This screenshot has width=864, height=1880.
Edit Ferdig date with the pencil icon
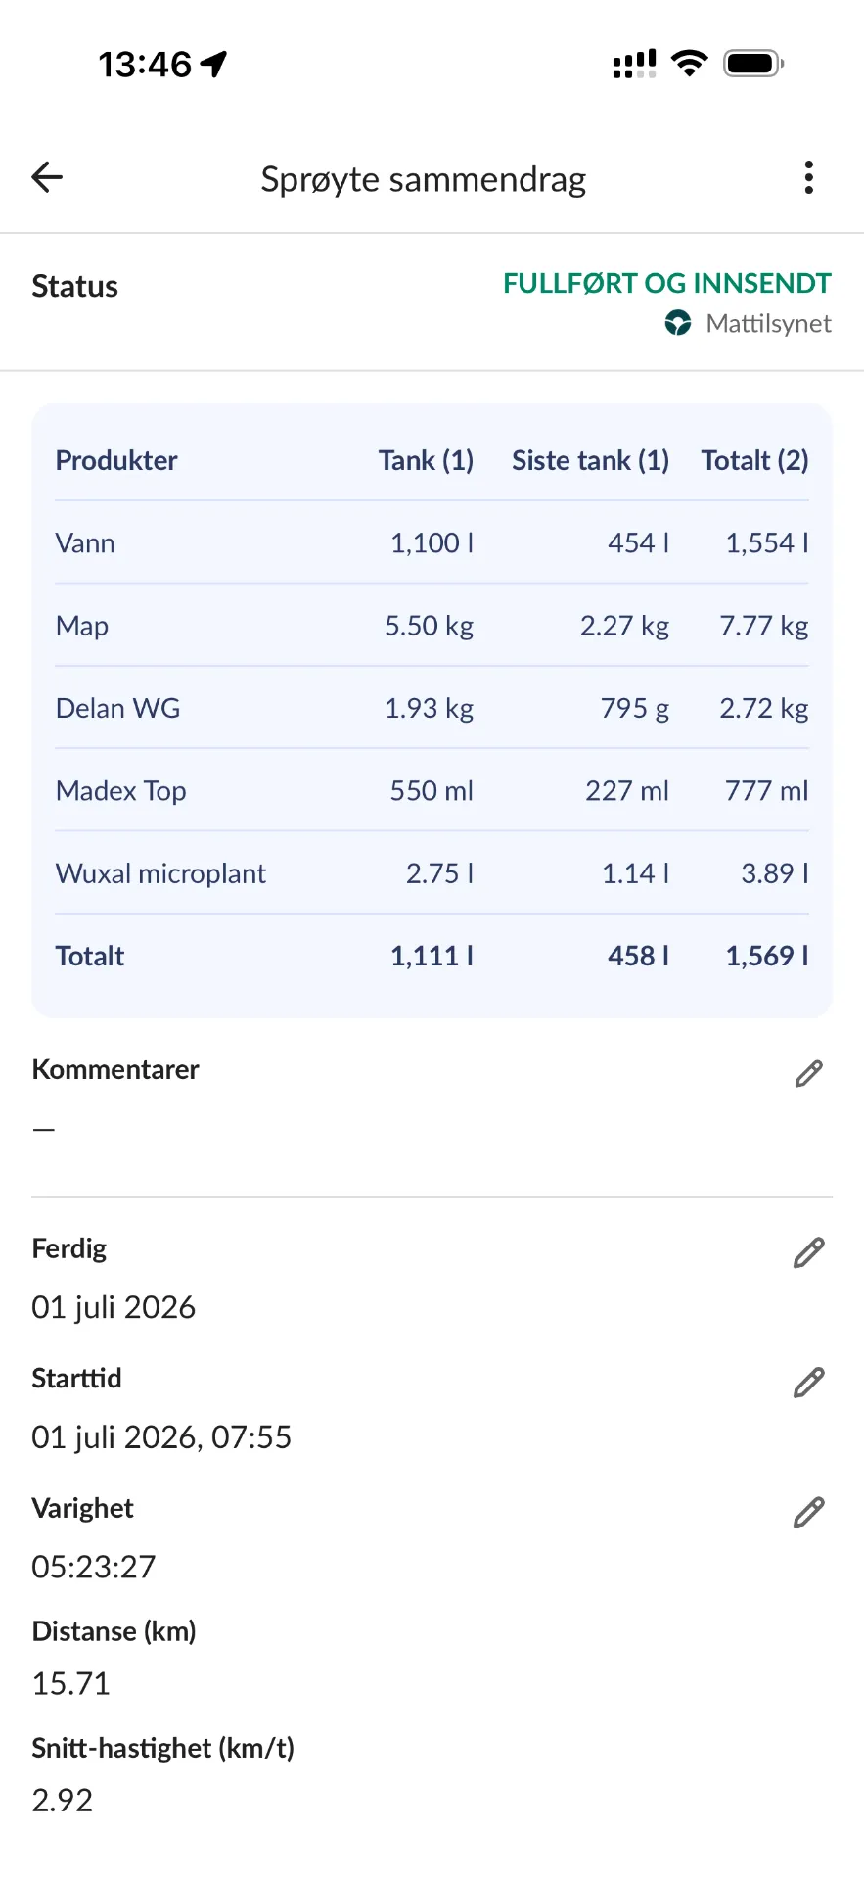point(808,1252)
